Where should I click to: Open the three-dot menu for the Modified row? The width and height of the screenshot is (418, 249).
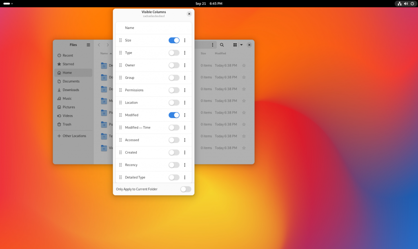185,115
